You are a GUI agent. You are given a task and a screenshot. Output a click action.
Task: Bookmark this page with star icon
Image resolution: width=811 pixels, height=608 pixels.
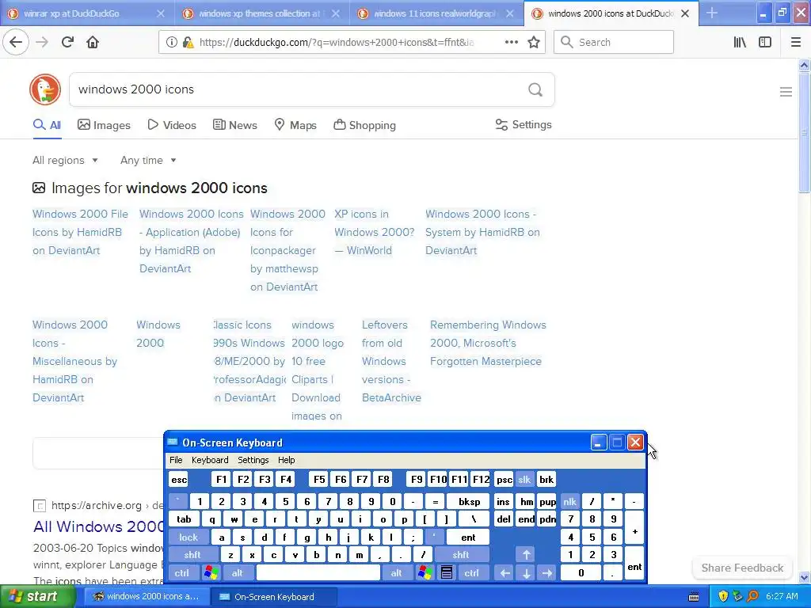click(534, 43)
